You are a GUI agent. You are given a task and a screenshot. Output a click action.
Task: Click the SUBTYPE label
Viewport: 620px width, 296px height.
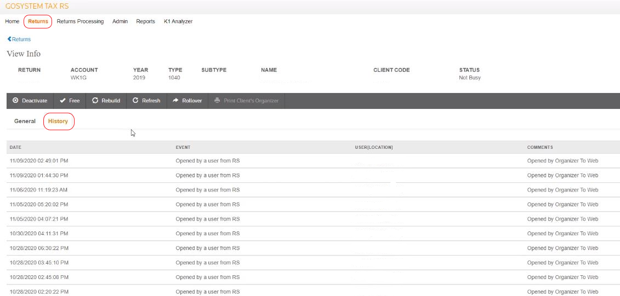tap(214, 70)
